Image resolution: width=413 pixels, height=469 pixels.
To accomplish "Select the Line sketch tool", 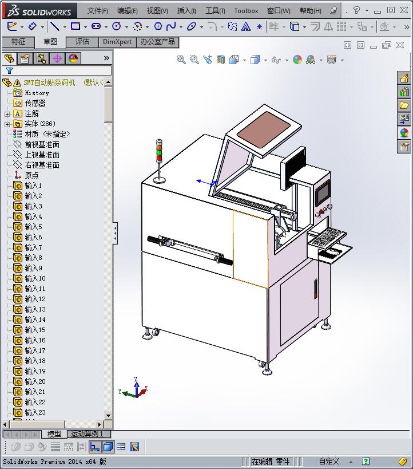I will click(54, 26).
